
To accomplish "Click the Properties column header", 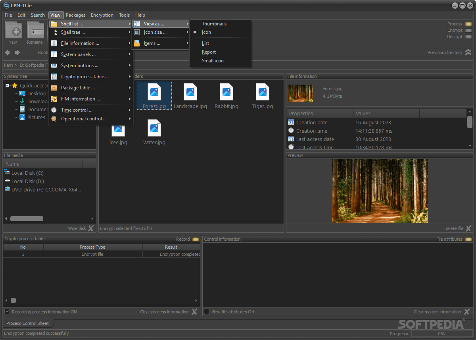I will point(320,114).
